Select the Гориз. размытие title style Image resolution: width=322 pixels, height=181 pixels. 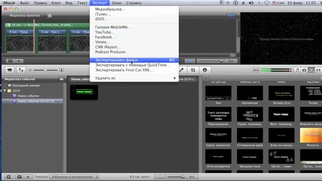coord(218,137)
